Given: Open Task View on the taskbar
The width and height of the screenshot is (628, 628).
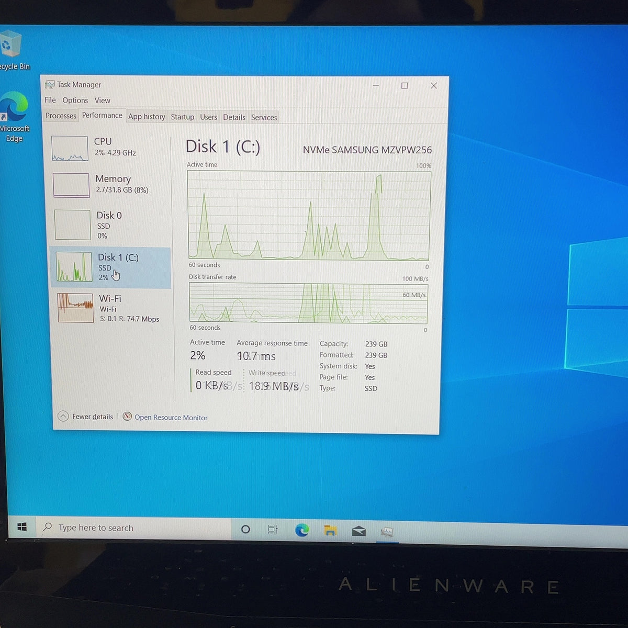Looking at the screenshot, I should coord(273,530).
